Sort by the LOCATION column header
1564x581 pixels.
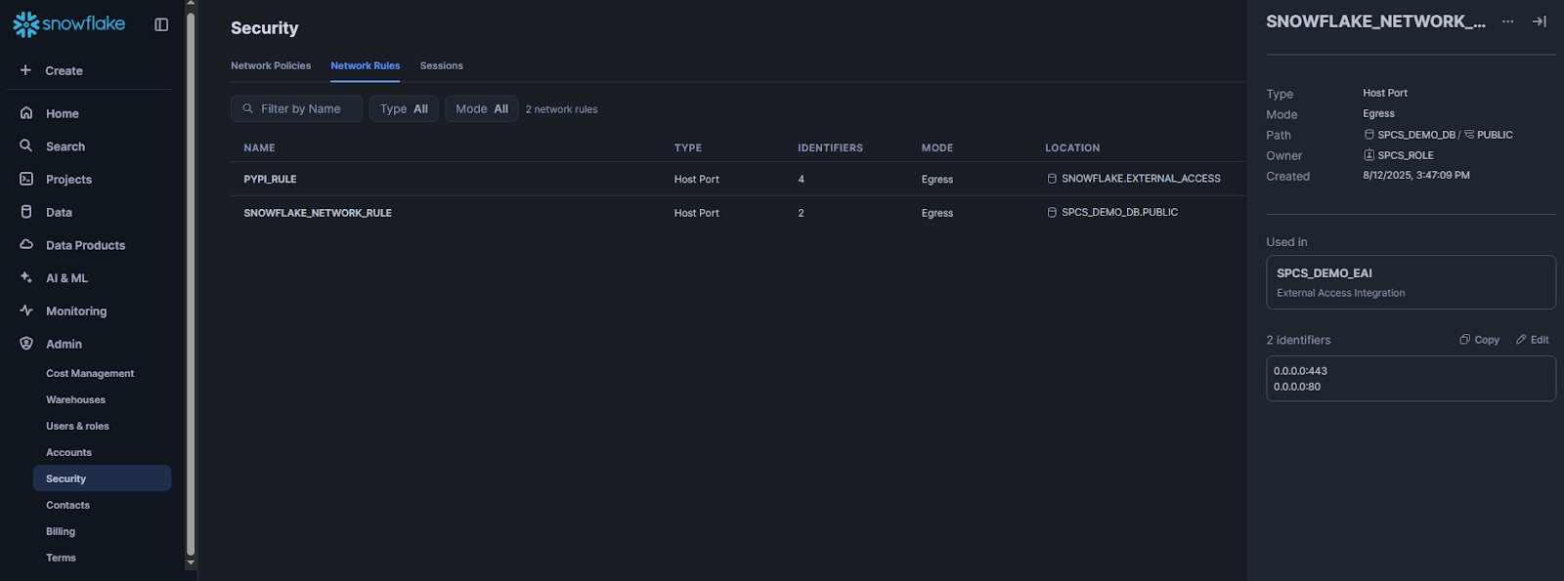click(x=1072, y=148)
